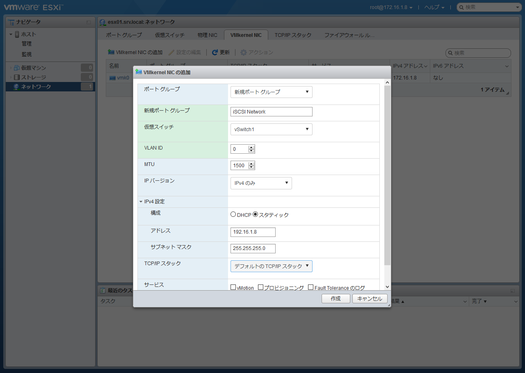The width and height of the screenshot is (525, 373).
Task: Click the ホスト server icon
Action: 17,34
